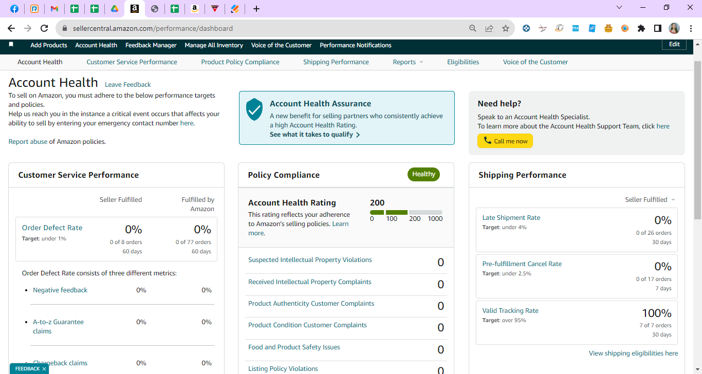Bookmark this page with the star icon
Viewport: 702px width, 374px height.
[506, 29]
